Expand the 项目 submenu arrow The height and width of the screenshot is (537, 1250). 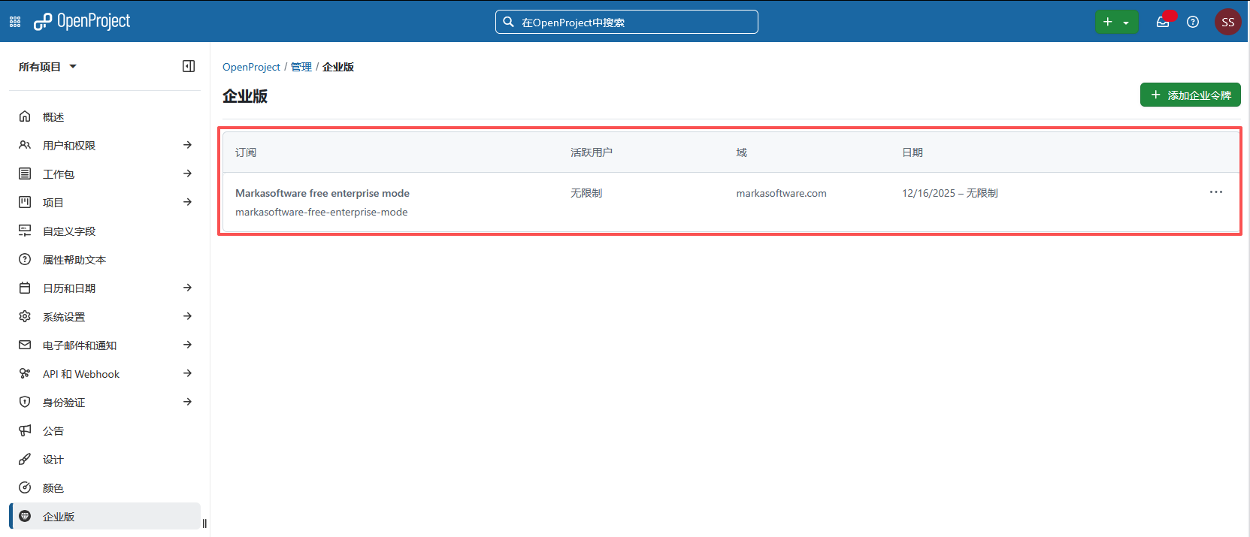(x=187, y=202)
